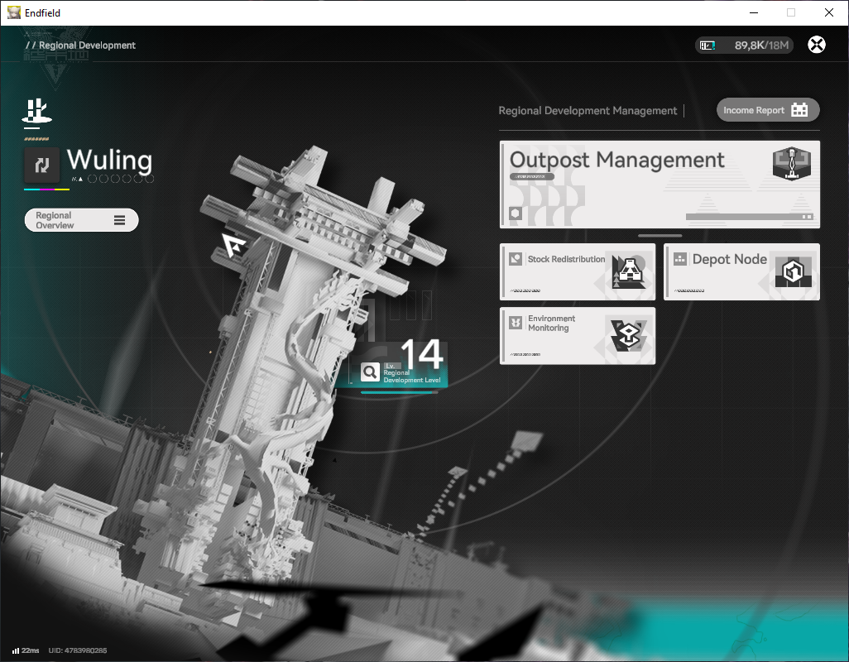
Task: Click the Outpost Management progress bar
Action: tap(750, 217)
